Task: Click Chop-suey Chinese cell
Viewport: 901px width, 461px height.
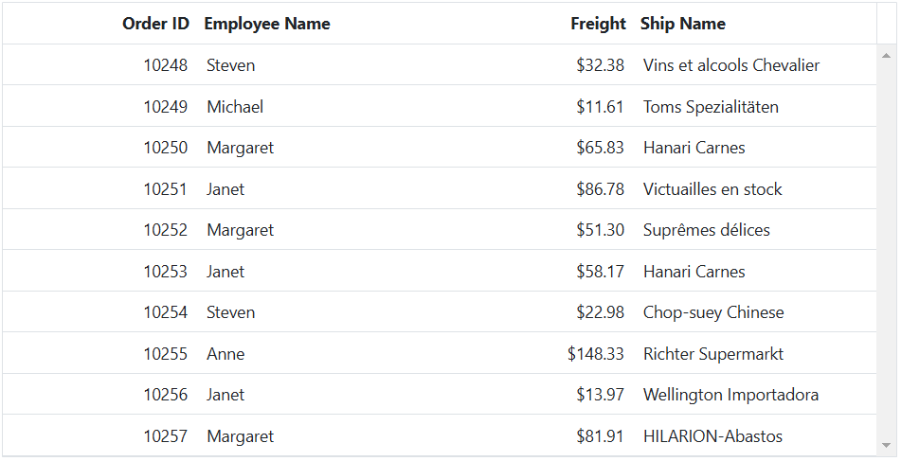Action: pyautogui.click(x=713, y=312)
